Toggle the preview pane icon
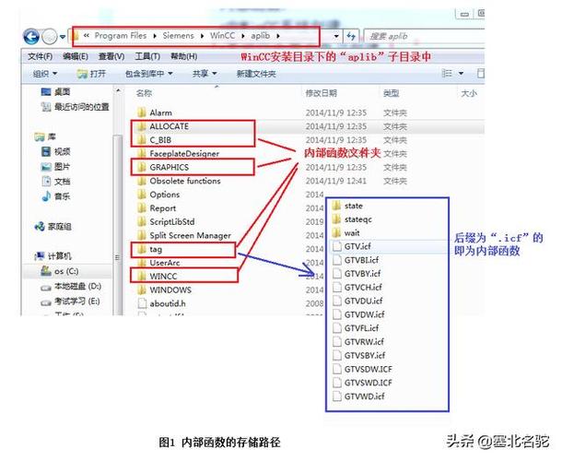Screen dimensions: 562x461 (x=480, y=74)
